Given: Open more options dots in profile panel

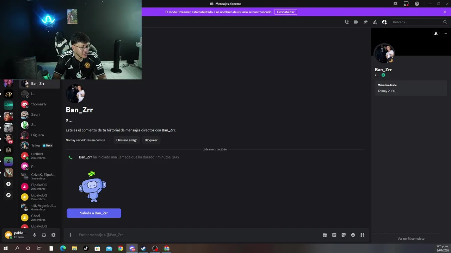Looking at the screenshot, I should click(x=445, y=33).
